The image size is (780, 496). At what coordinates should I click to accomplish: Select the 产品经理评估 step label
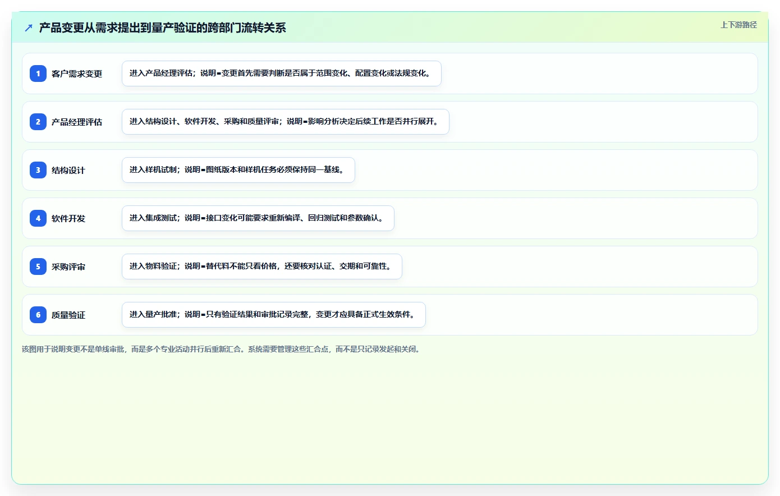coord(77,122)
